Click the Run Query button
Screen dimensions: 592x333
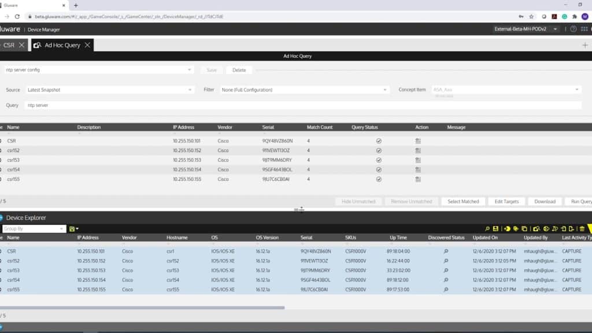[x=581, y=201]
